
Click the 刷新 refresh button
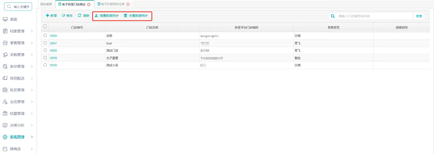tap(84, 16)
